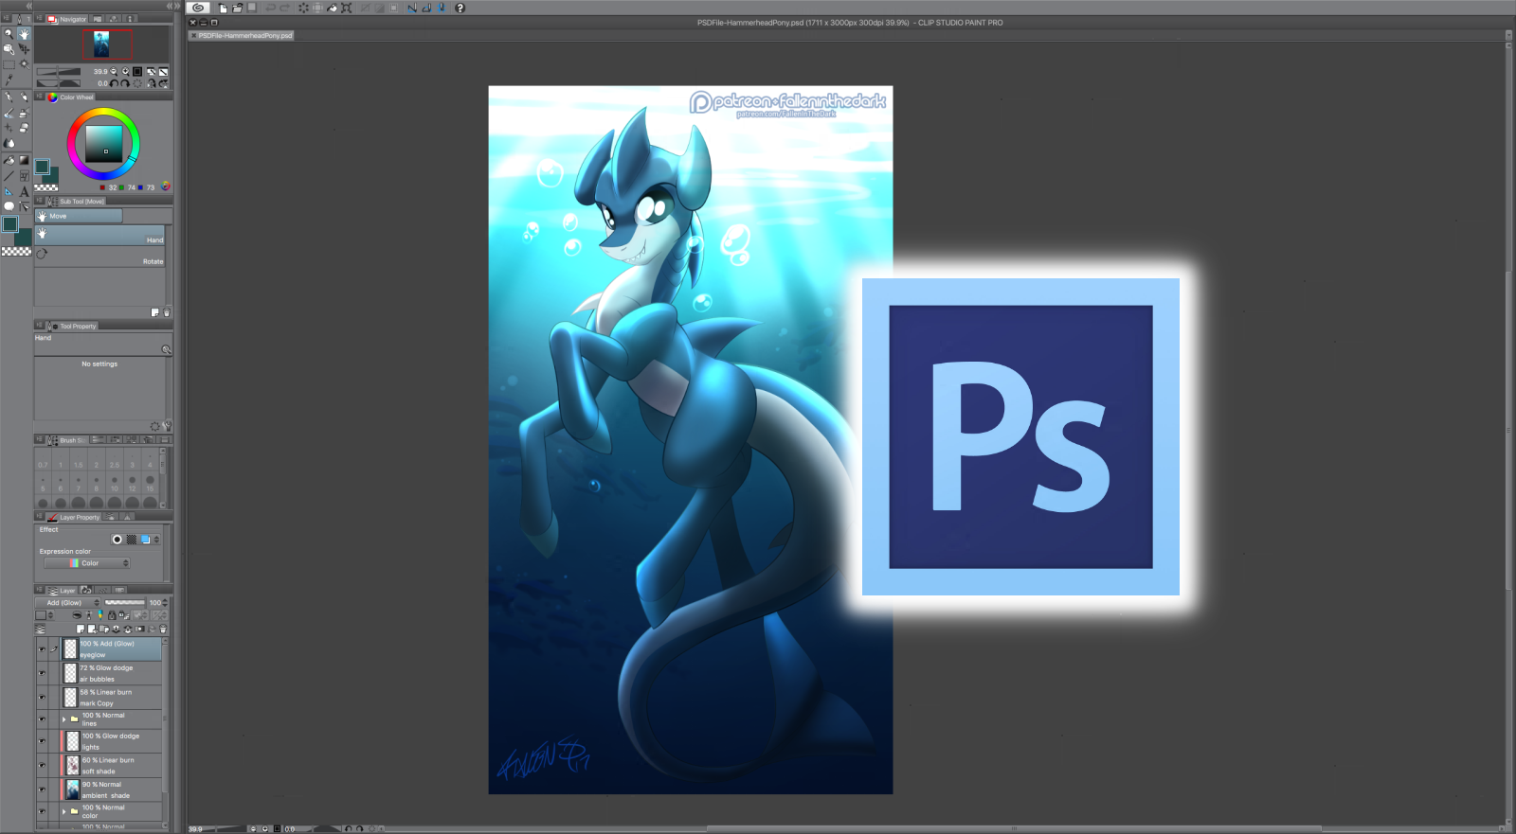Viewport: 1516px width, 834px height.
Task: Click the New file toolbar icon
Action: click(x=223, y=8)
